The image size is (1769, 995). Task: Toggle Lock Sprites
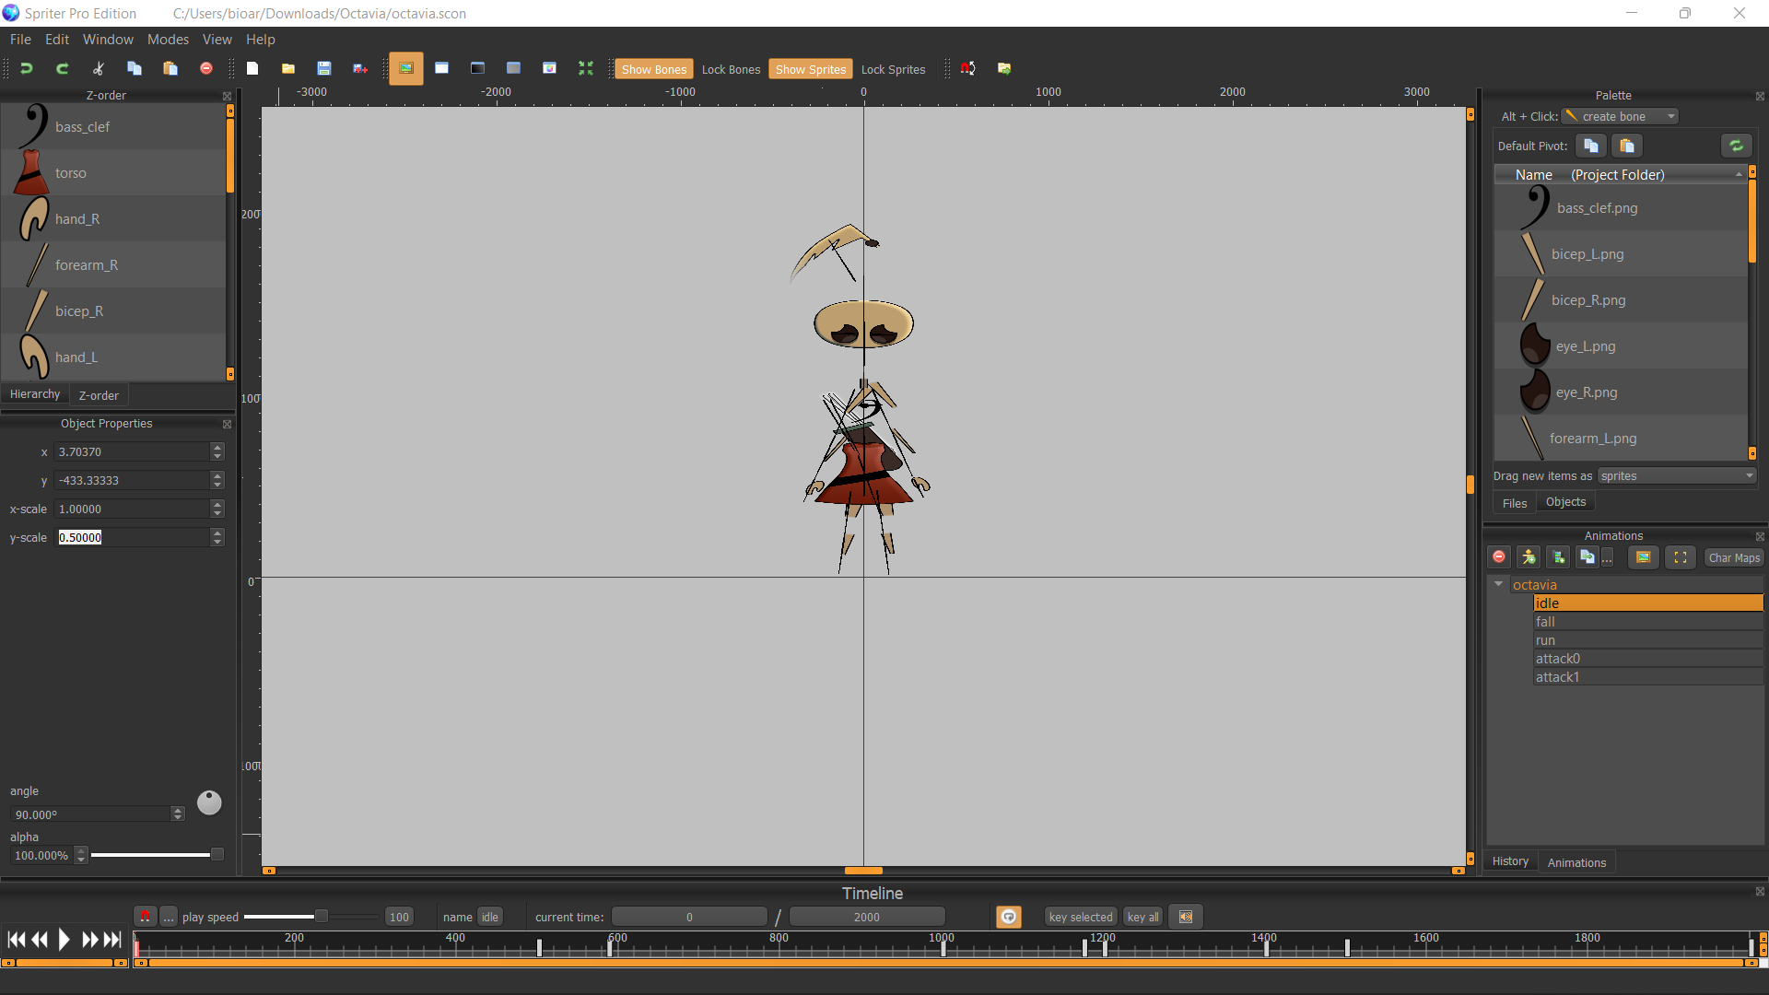point(893,69)
